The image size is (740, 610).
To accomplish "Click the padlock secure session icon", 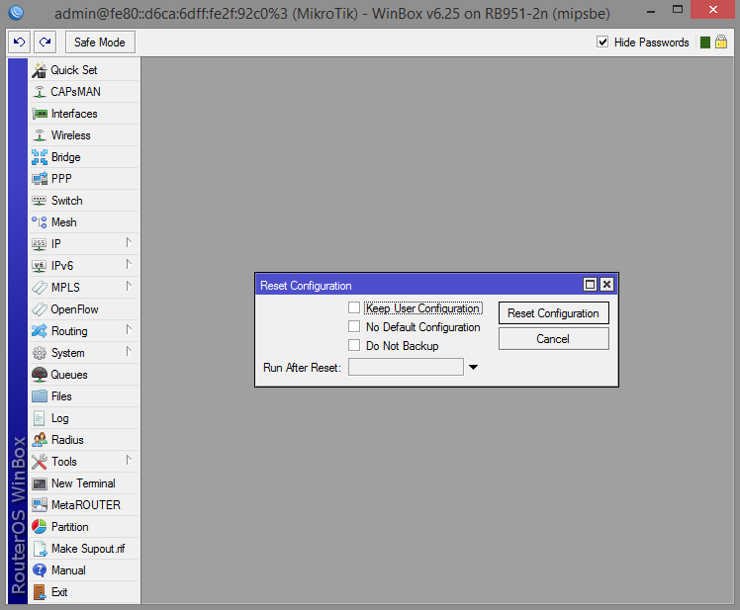I will tap(721, 42).
